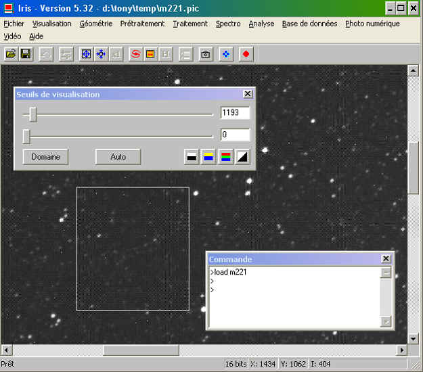Click the low threshold field showing 0

[x=236, y=135]
